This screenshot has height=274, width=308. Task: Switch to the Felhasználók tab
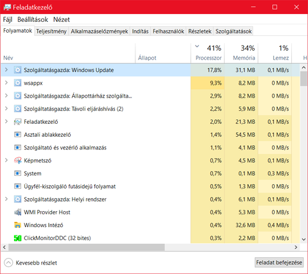168,31
